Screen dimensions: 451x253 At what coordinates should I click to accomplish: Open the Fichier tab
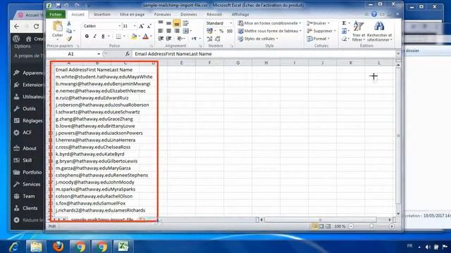click(x=56, y=14)
